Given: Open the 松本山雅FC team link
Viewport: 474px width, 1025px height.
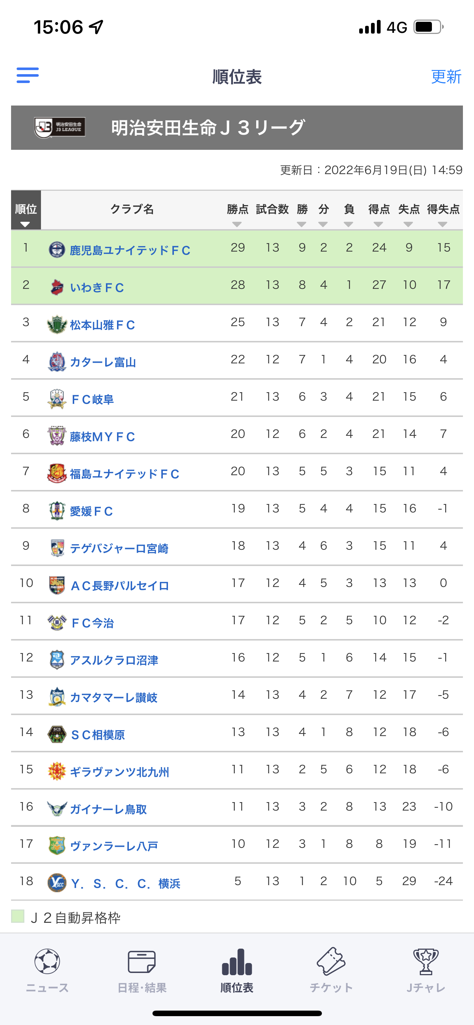Looking at the screenshot, I should [x=103, y=325].
